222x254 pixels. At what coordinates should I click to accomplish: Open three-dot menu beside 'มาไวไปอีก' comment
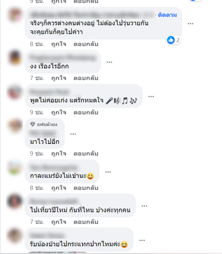pos(73,134)
